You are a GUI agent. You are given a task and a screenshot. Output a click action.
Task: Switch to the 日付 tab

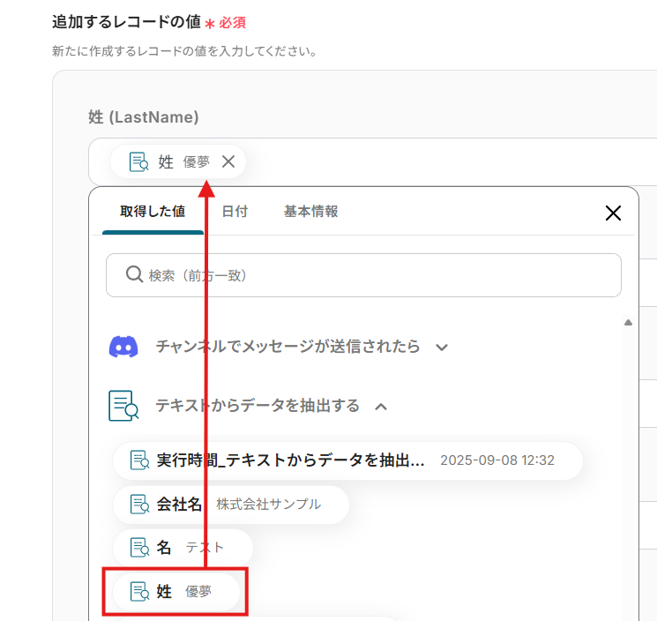click(235, 211)
